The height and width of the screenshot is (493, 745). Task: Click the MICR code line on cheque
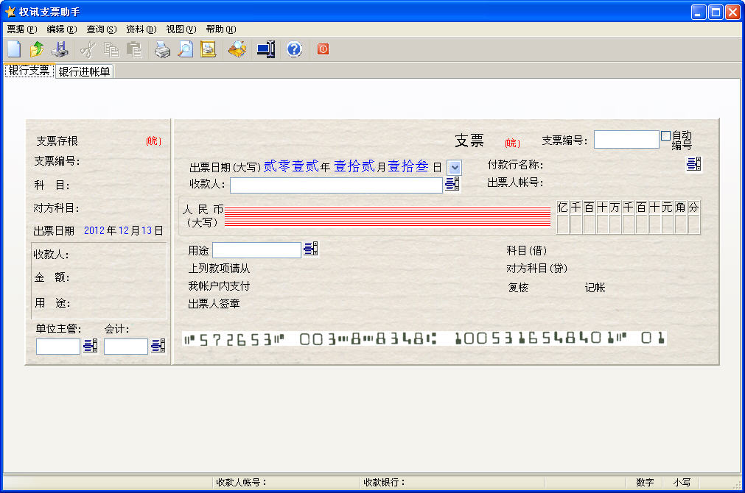pyautogui.click(x=424, y=338)
